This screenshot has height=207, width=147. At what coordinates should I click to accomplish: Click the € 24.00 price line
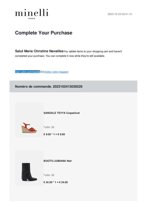56,182
